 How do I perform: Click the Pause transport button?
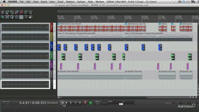tap(75, 103)
